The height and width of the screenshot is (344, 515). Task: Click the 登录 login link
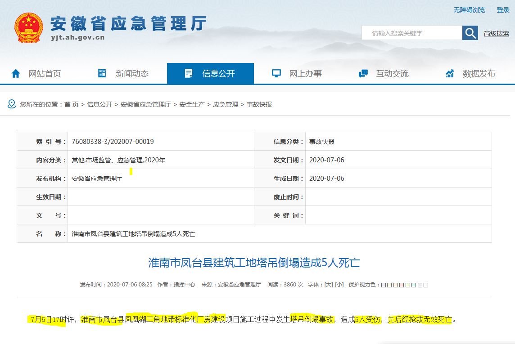pos(503,10)
